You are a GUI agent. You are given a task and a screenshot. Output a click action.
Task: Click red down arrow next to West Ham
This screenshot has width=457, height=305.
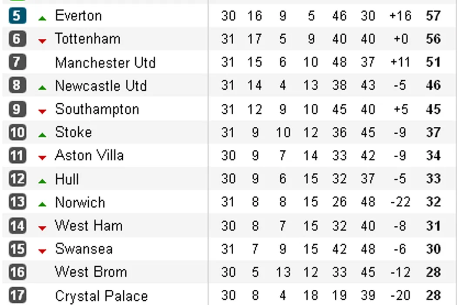click(42, 228)
